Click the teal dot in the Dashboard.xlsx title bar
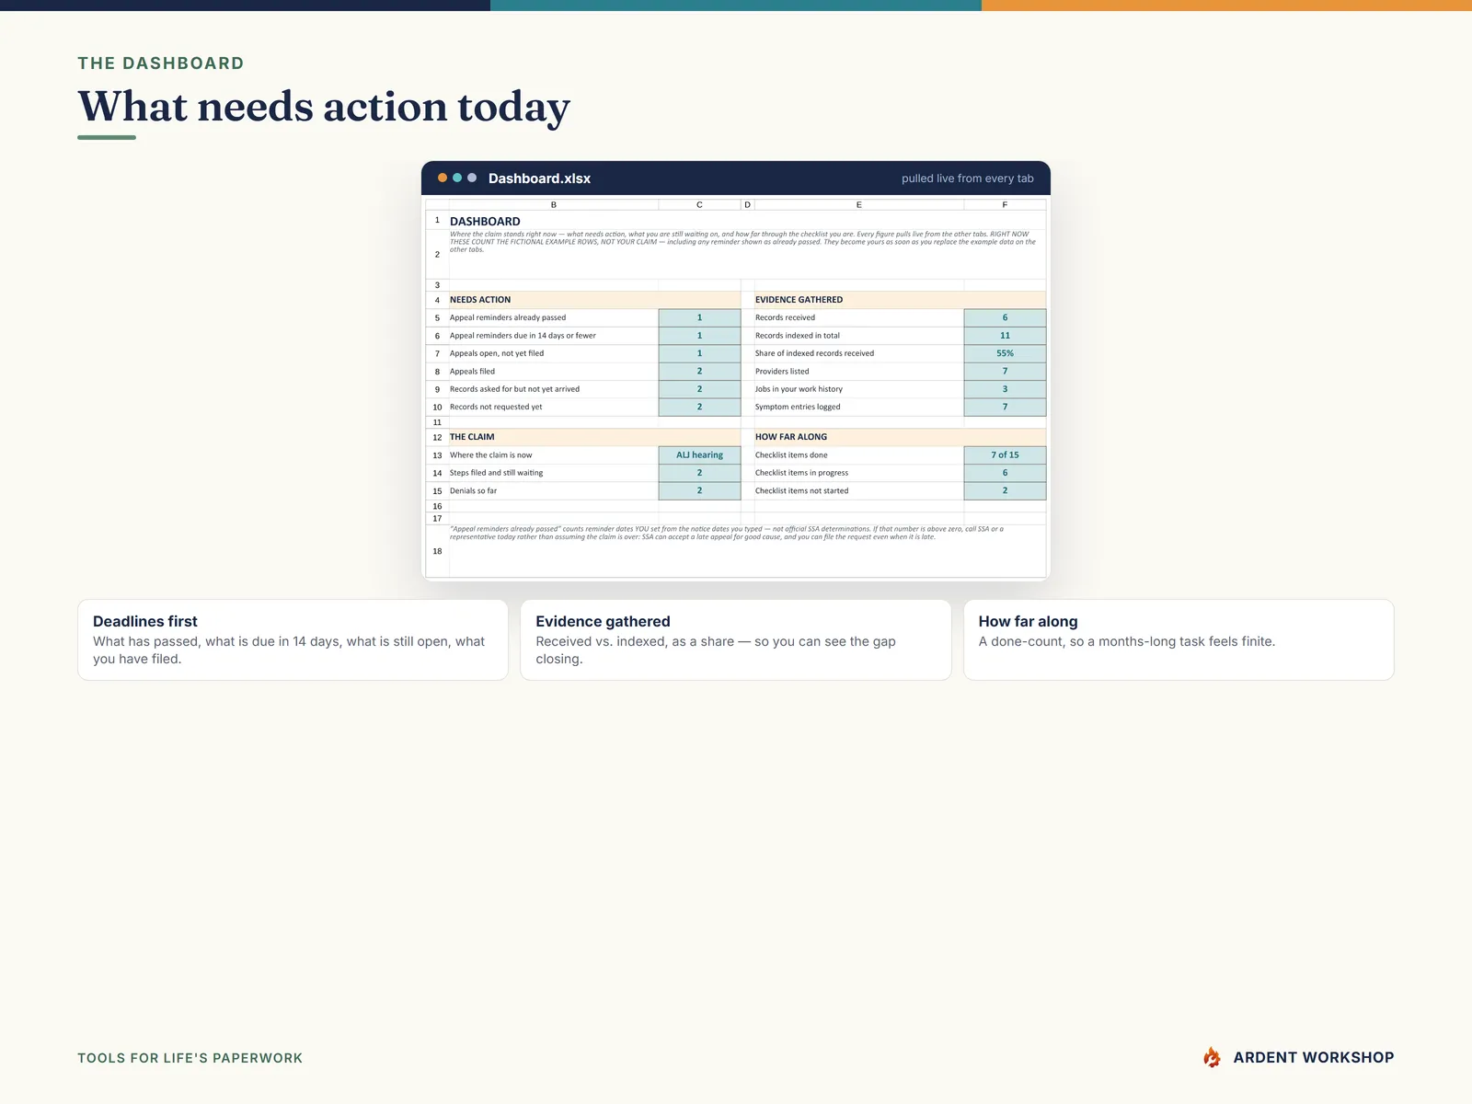 tap(457, 178)
